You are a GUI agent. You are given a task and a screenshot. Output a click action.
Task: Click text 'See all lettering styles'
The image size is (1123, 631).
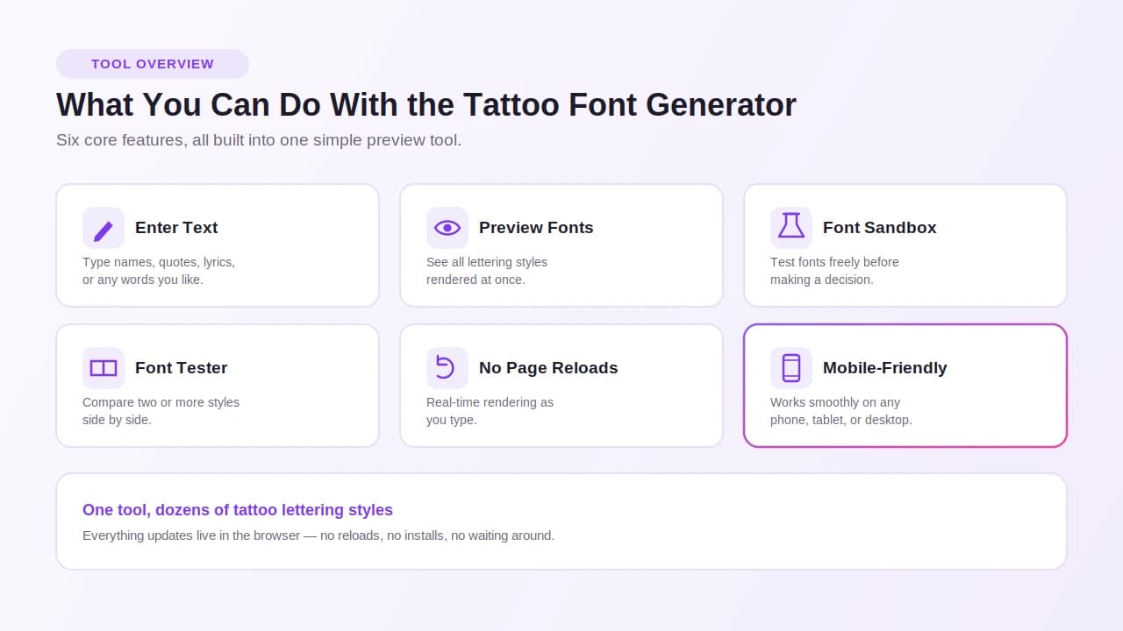[487, 262]
